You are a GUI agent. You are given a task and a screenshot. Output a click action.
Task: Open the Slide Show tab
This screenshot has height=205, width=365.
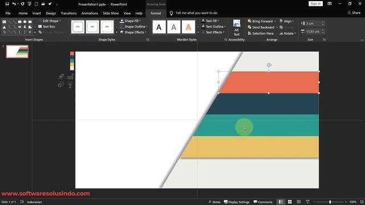coord(111,13)
